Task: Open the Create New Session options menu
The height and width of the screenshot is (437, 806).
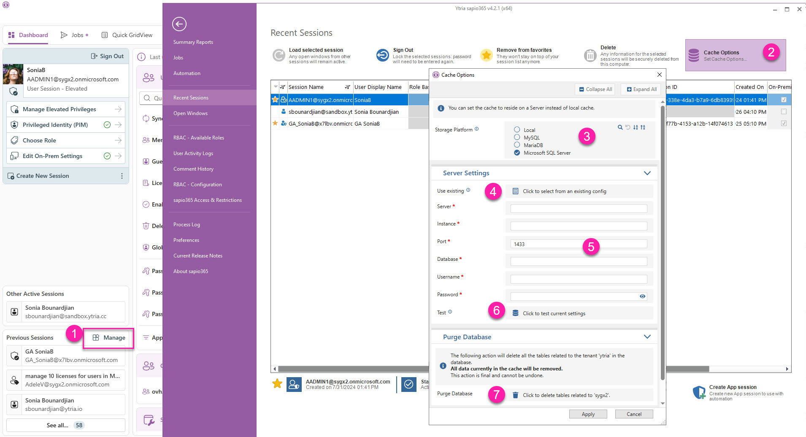Action: pos(122,176)
